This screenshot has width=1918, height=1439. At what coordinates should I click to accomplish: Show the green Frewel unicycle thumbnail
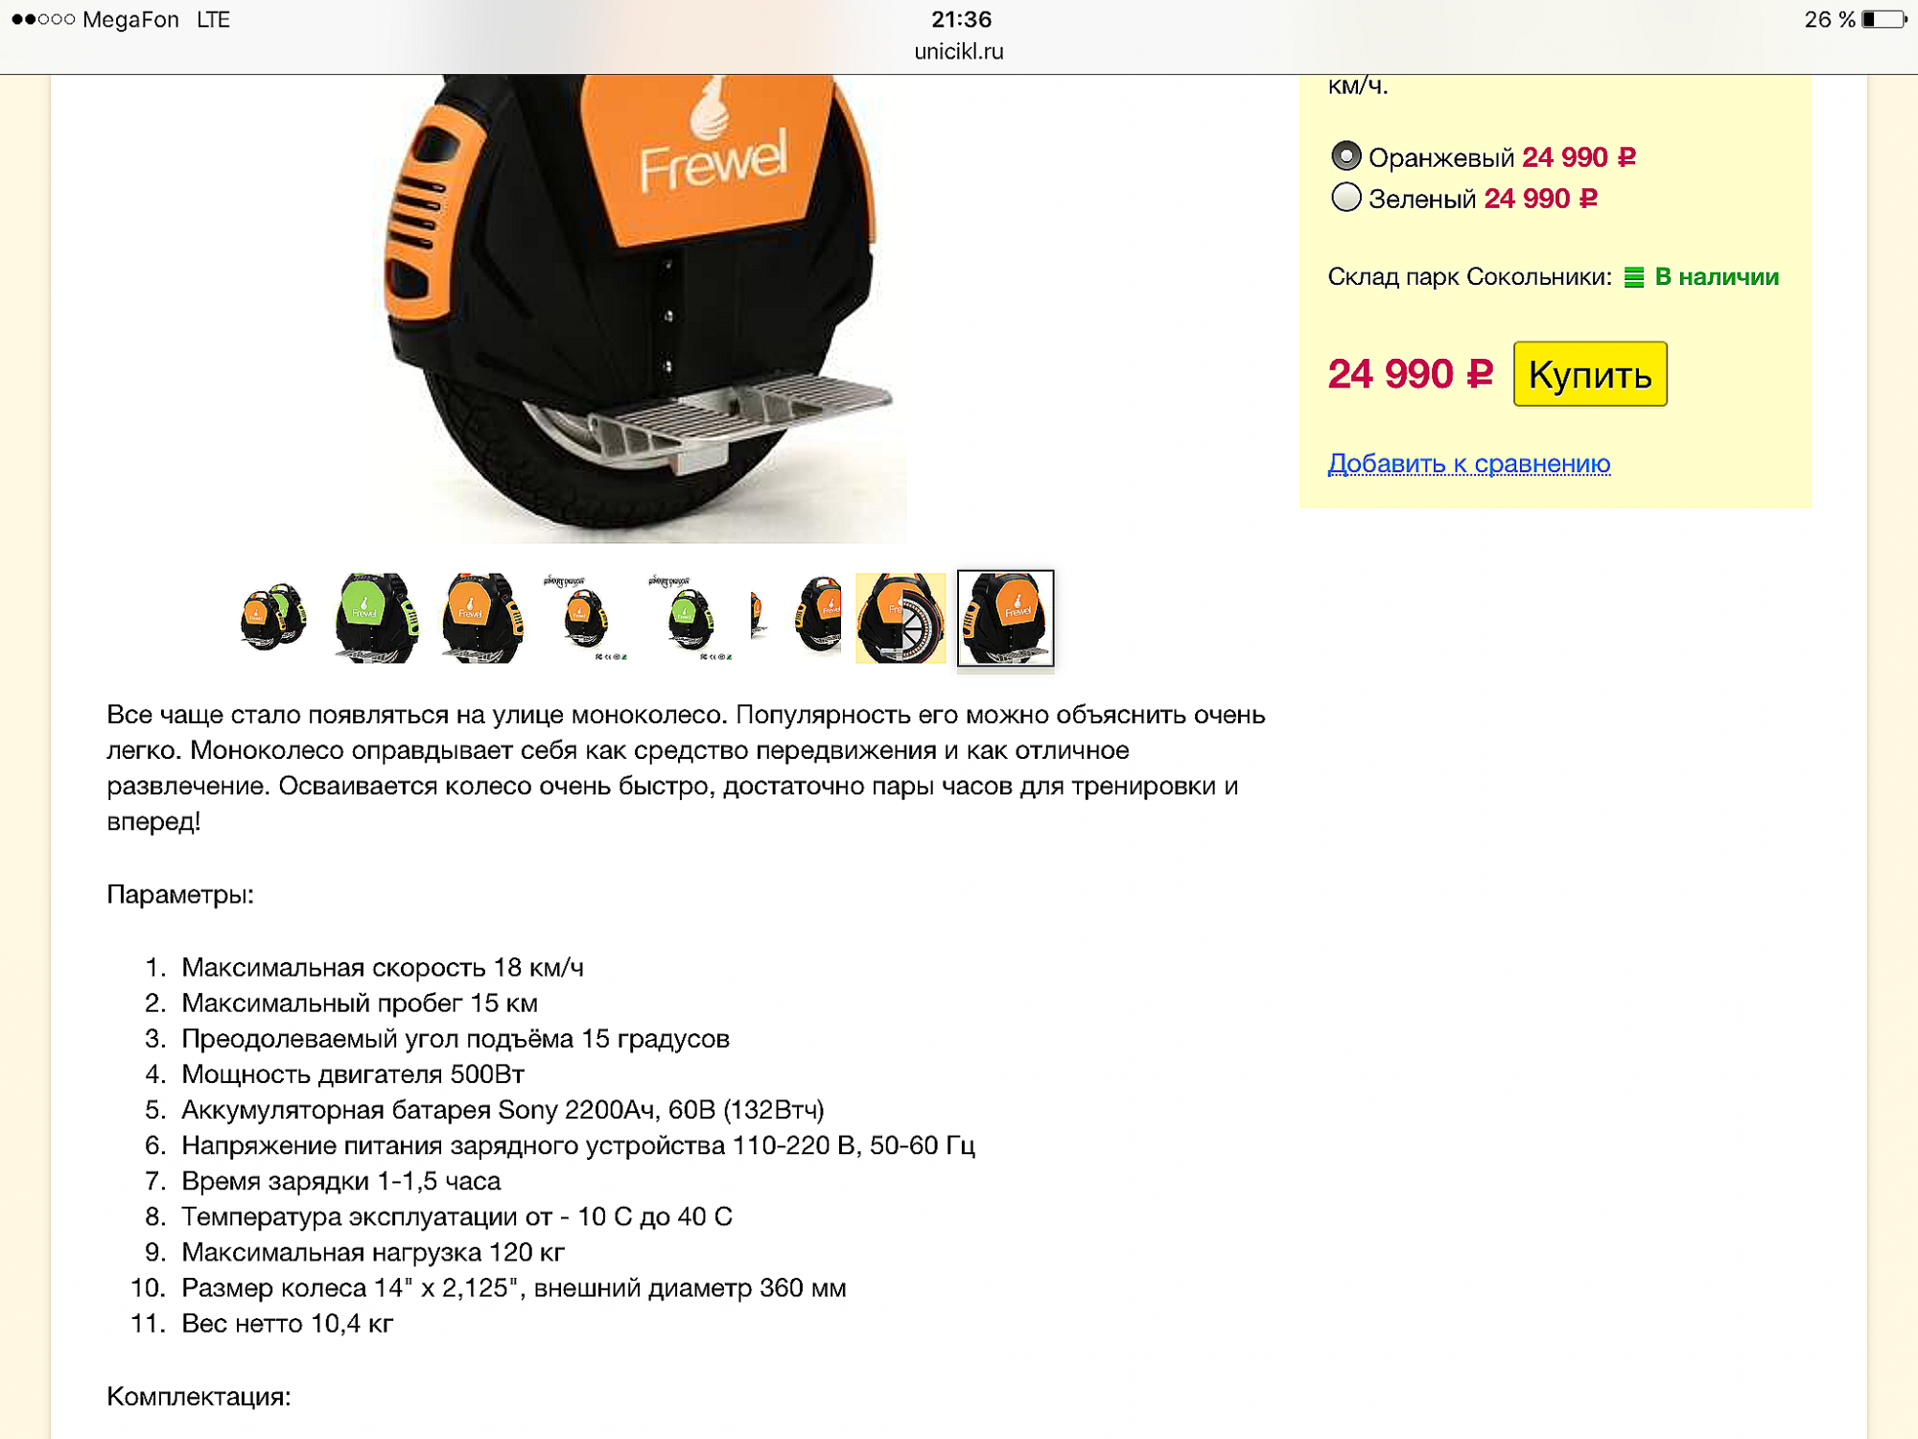377,618
